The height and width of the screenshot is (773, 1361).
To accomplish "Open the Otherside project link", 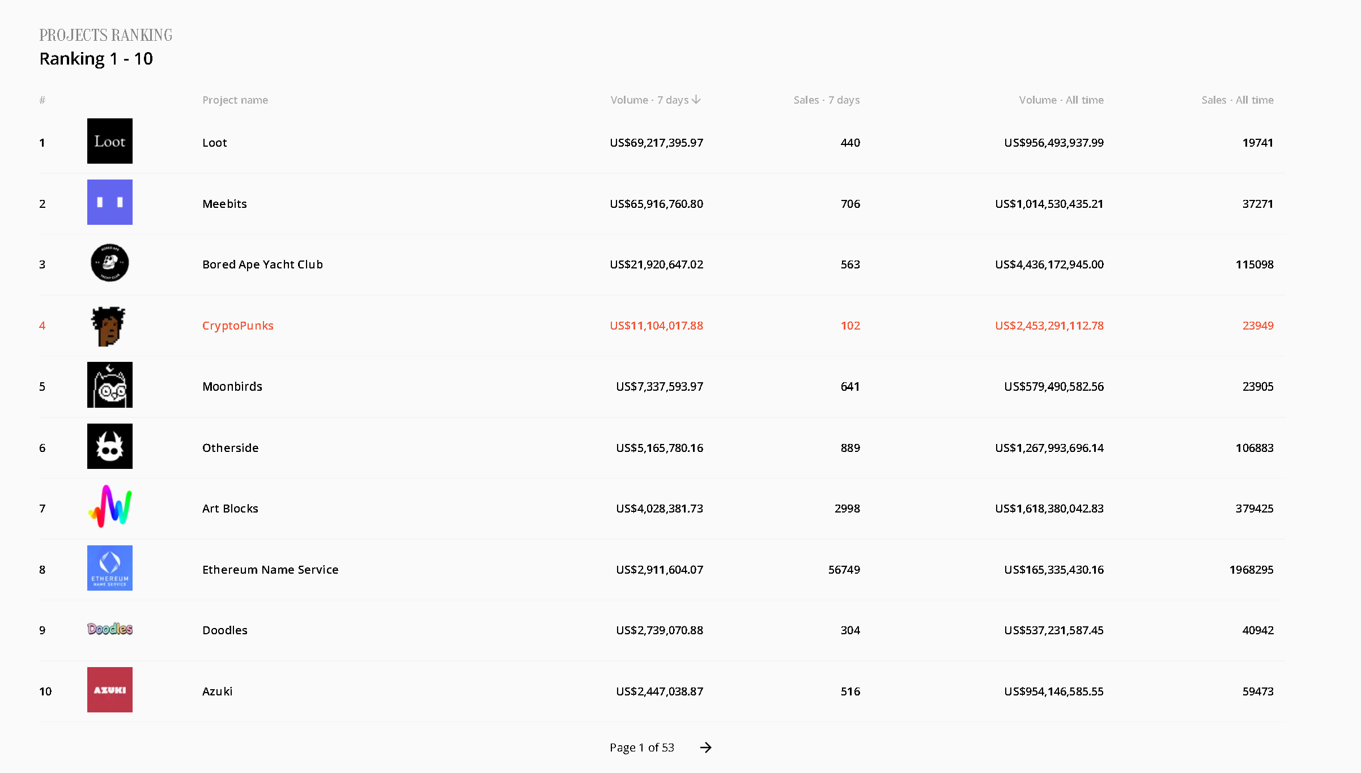I will (231, 448).
